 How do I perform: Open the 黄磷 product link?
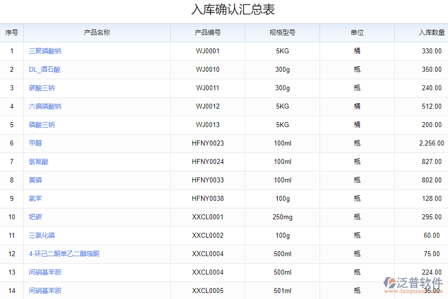[x=35, y=180]
